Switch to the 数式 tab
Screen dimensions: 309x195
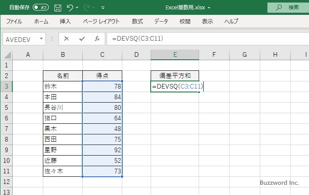[x=138, y=21]
